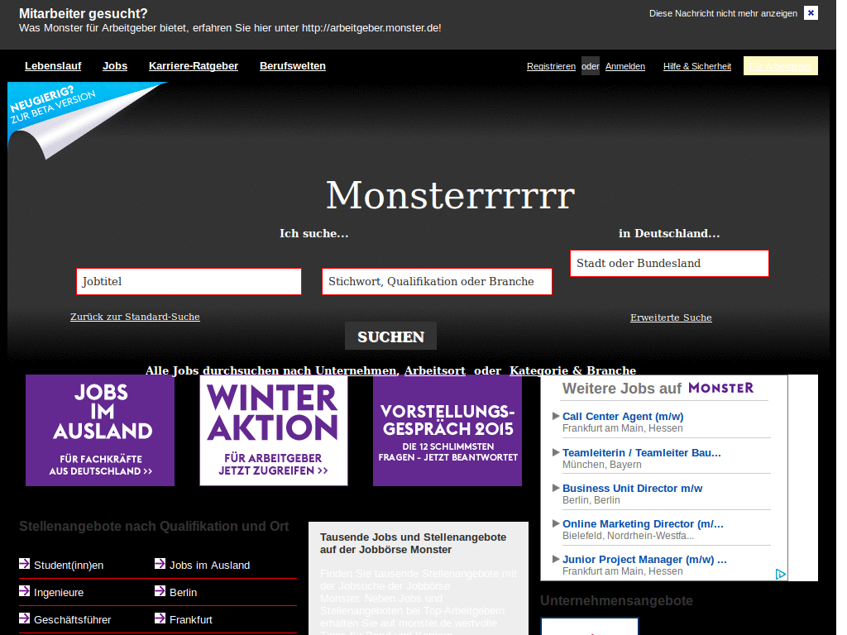The width and height of the screenshot is (847, 635).
Task: Browse jobs by Kategorie & Branche
Action: click(572, 370)
